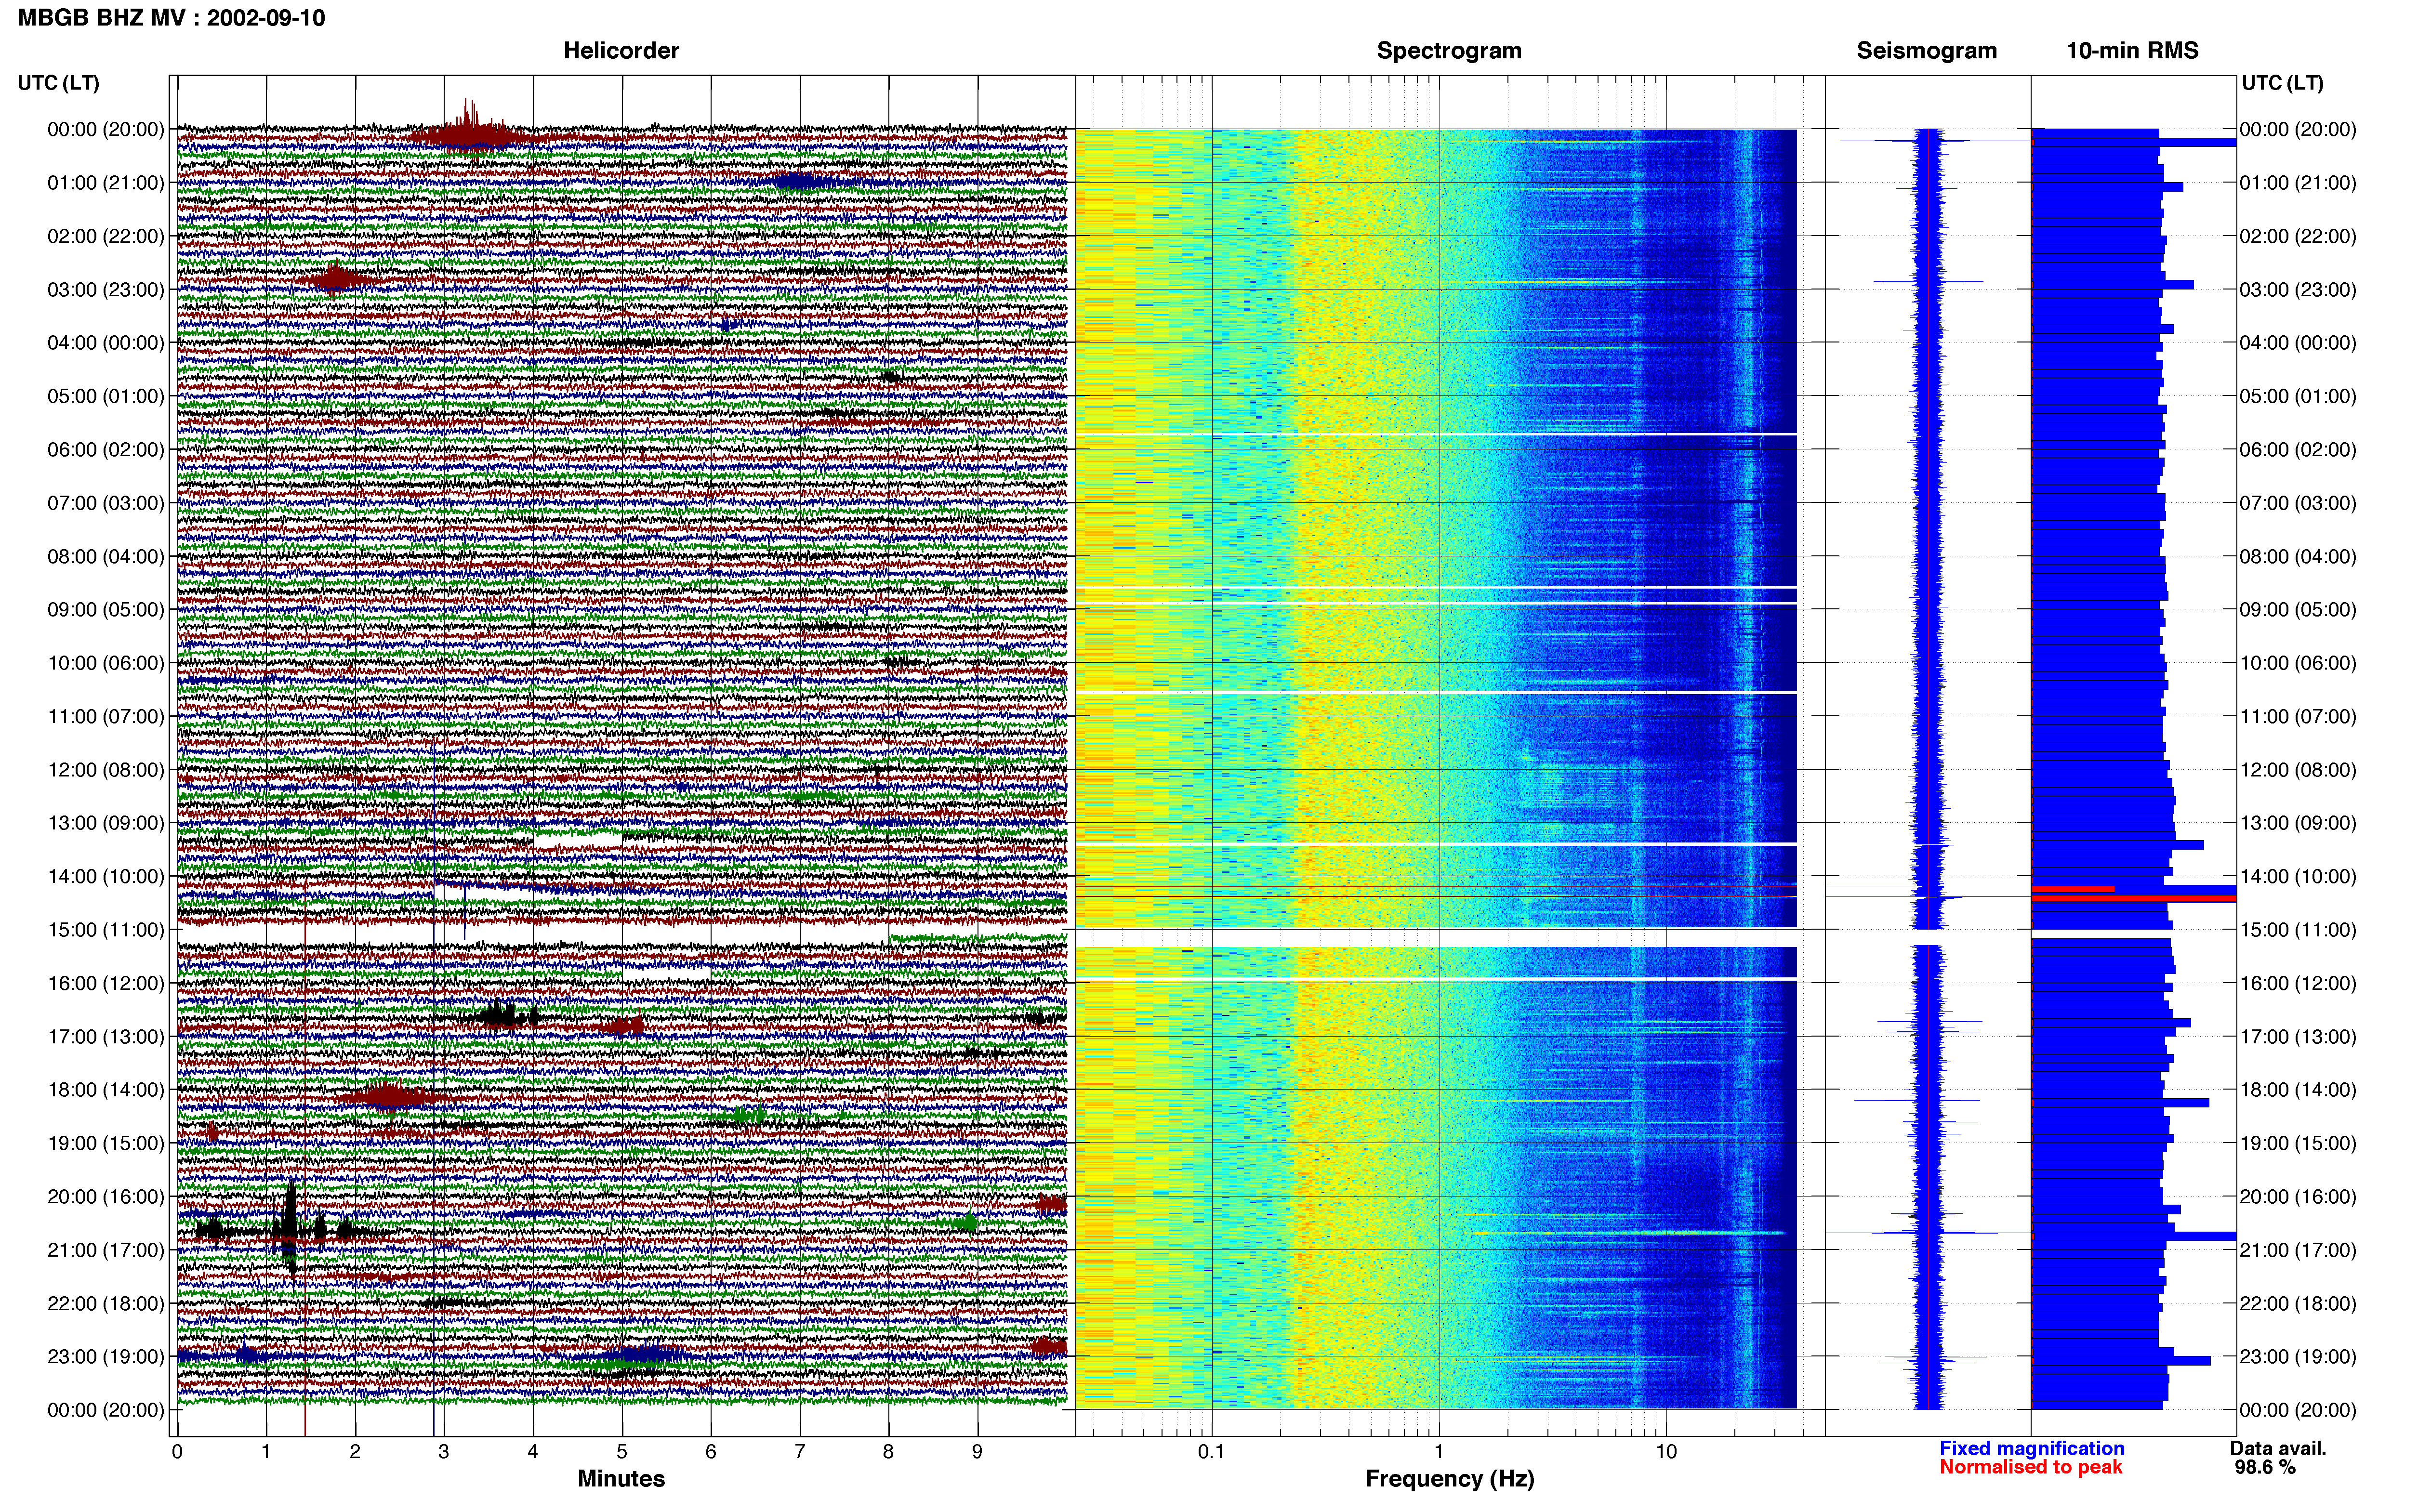
Task: Click left time label '21:00 (17:00)'
Action: click(106, 1250)
